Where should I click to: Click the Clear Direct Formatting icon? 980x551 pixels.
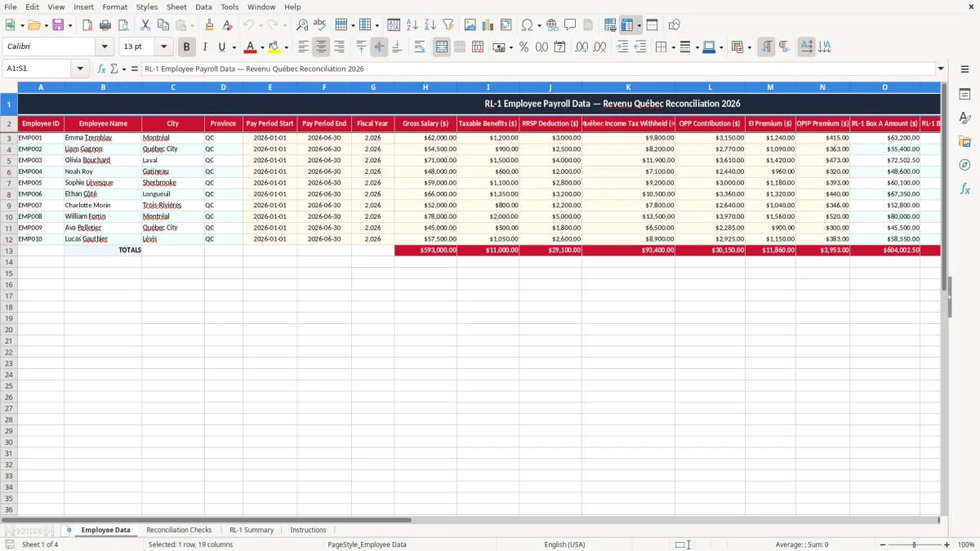(228, 25)
